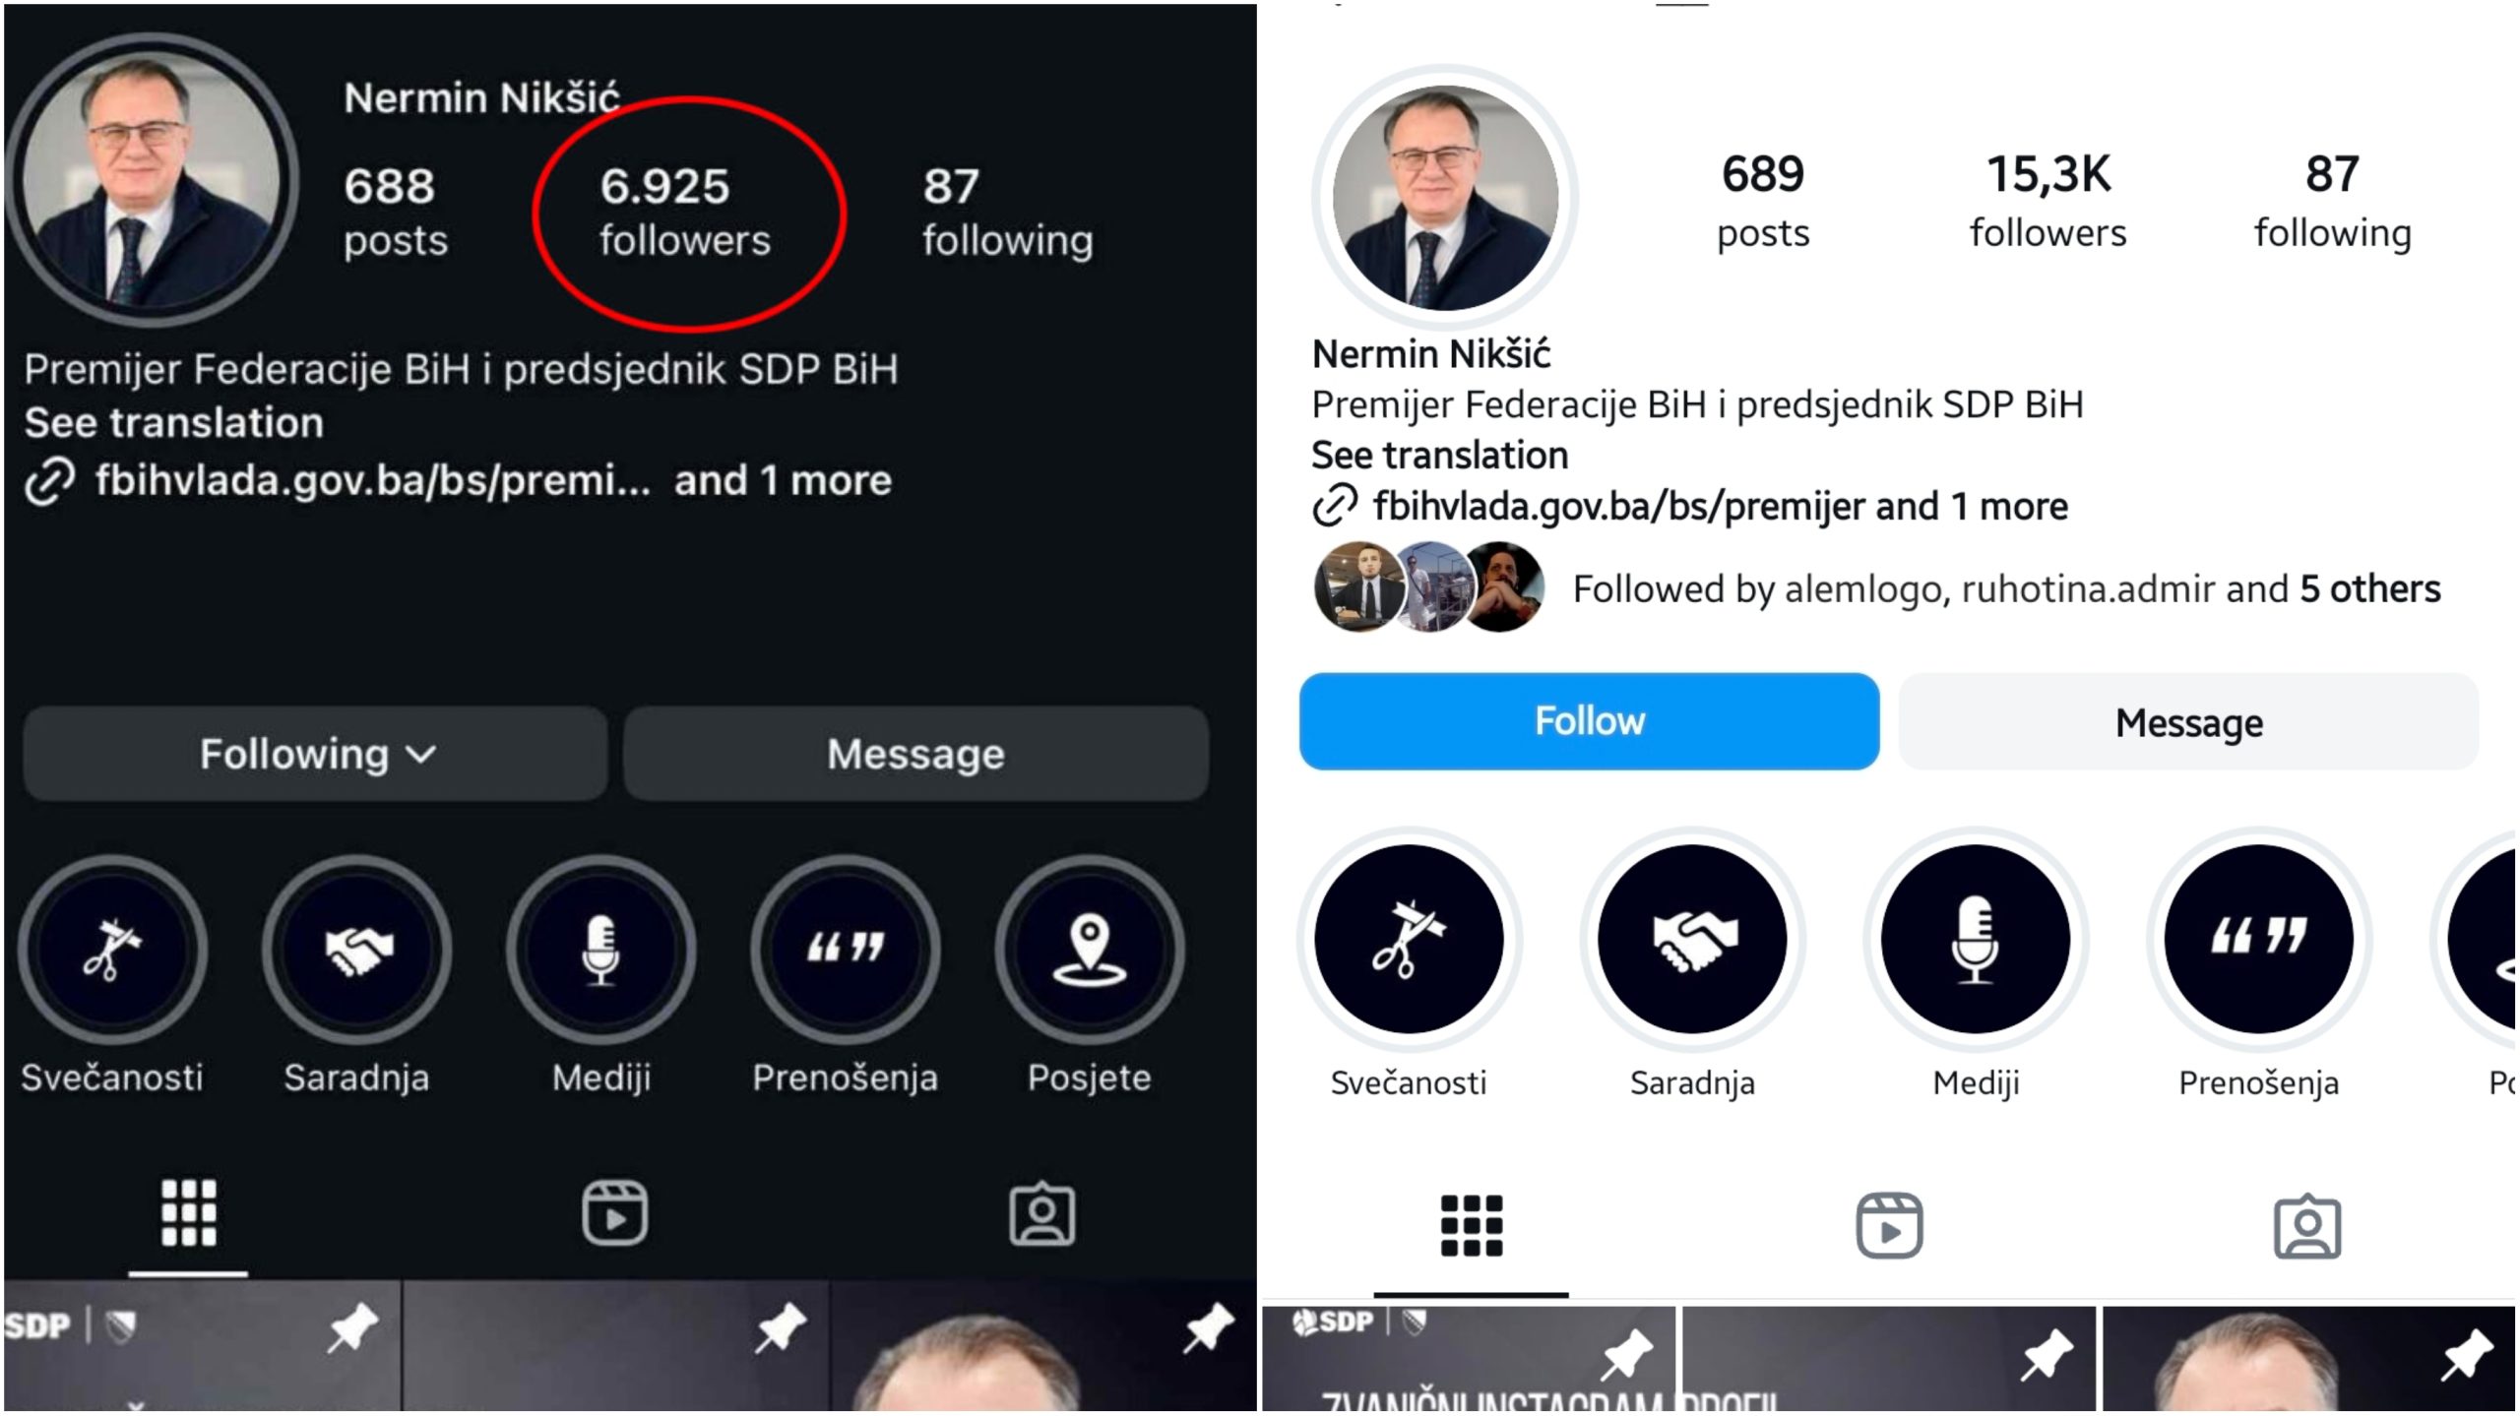2520x1416 pixels.
Task: Expand the Following dropdown button
Action: click(315, 754)
